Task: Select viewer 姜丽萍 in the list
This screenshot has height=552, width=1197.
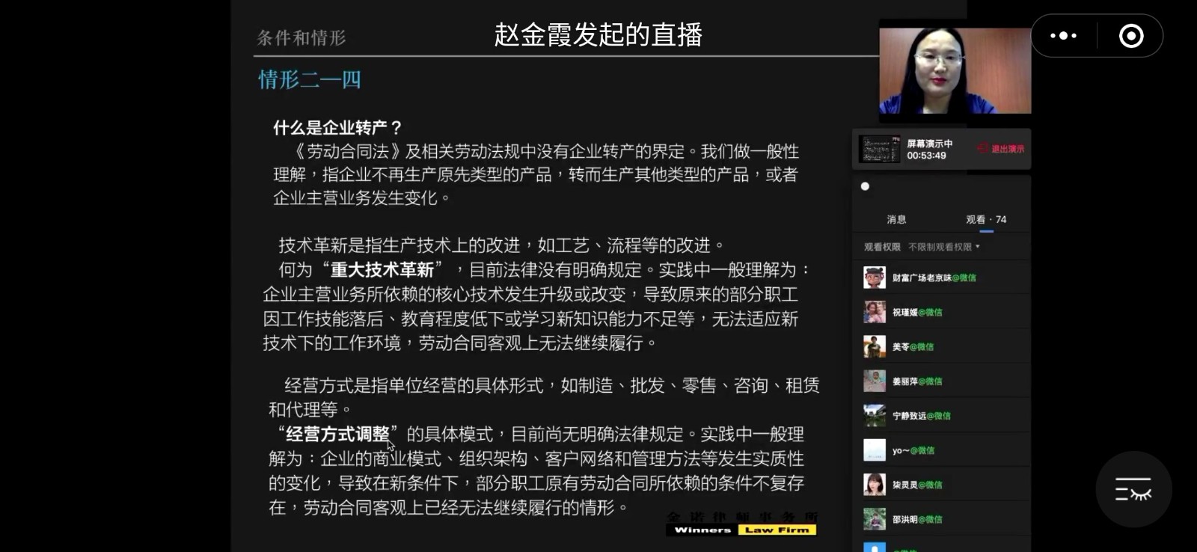Action: click(x=941, y=381)
